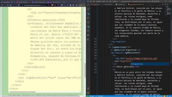Click the Docker whale icon in activity bar
Viewport: 172px width, 97px height.
coord(88,35)
